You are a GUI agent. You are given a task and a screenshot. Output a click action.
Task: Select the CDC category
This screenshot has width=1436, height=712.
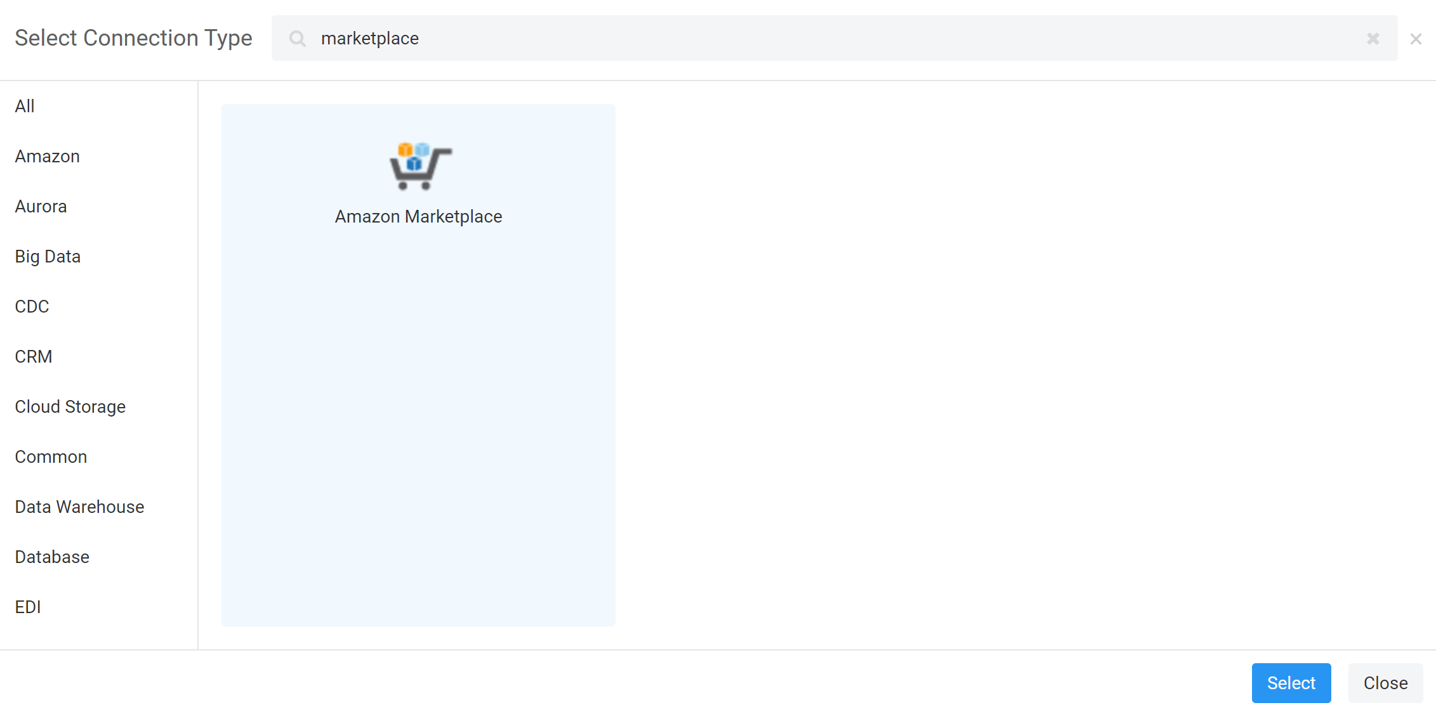(32, 306)
